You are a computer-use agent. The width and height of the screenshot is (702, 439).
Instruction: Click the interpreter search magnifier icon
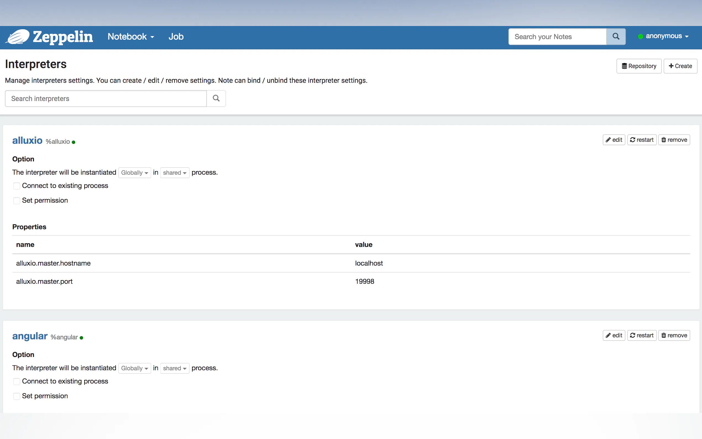click(x=216, y=98)
